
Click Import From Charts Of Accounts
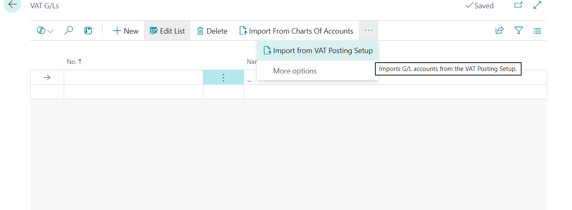pyautogui.click(x=296, y=31)
